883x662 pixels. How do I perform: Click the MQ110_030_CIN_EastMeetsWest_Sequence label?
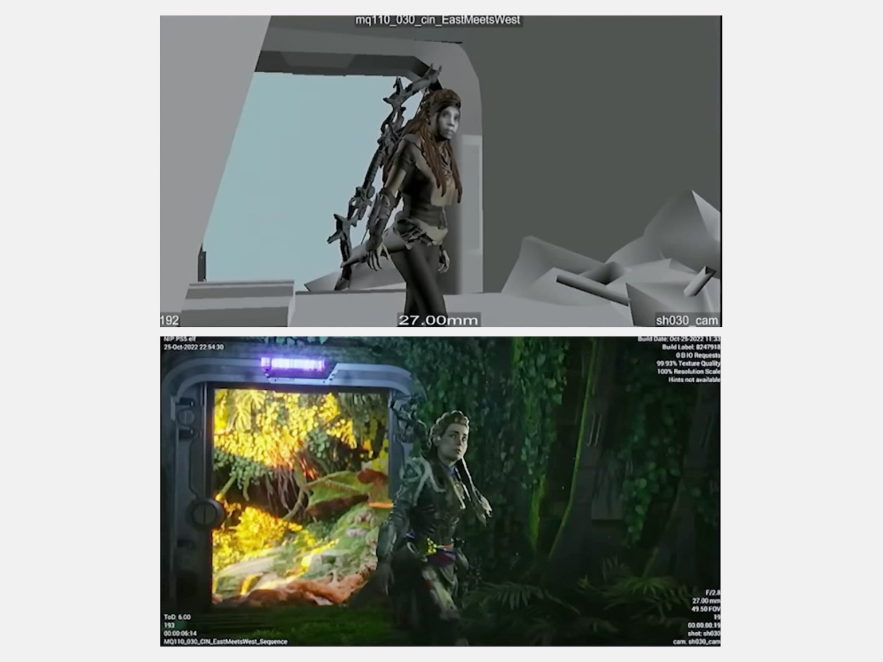point(225,641)
